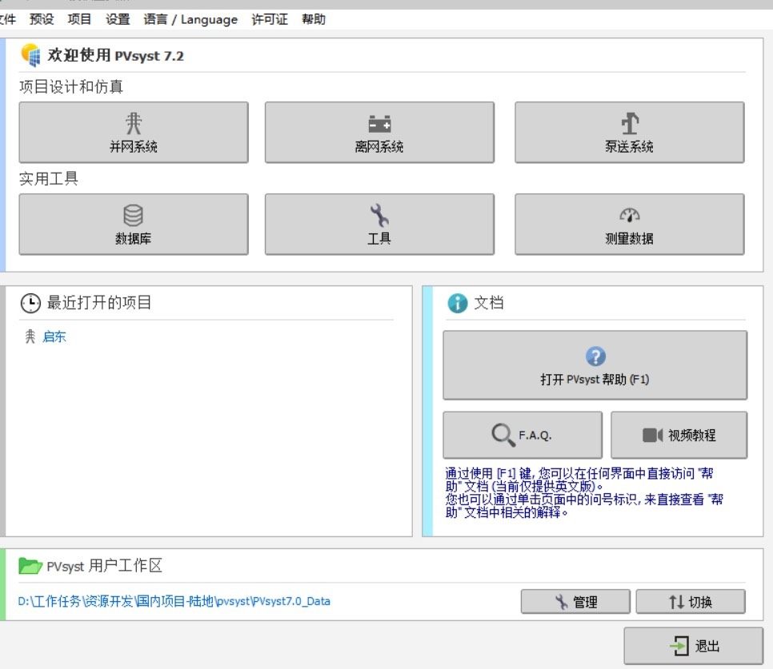The height and width of the screenshot is (669, 773).
Task: Click the 文档 panel heading text
Action: 489,302
